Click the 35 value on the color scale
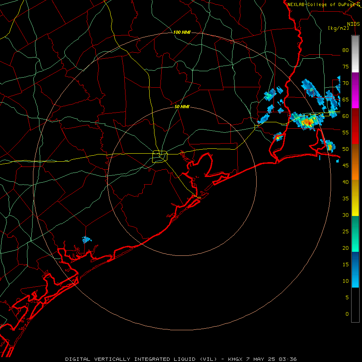 coord(346,199)
